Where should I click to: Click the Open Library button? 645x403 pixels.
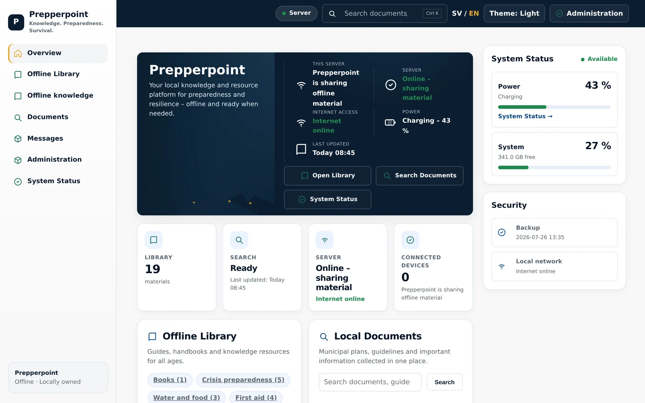coord(327,176)
